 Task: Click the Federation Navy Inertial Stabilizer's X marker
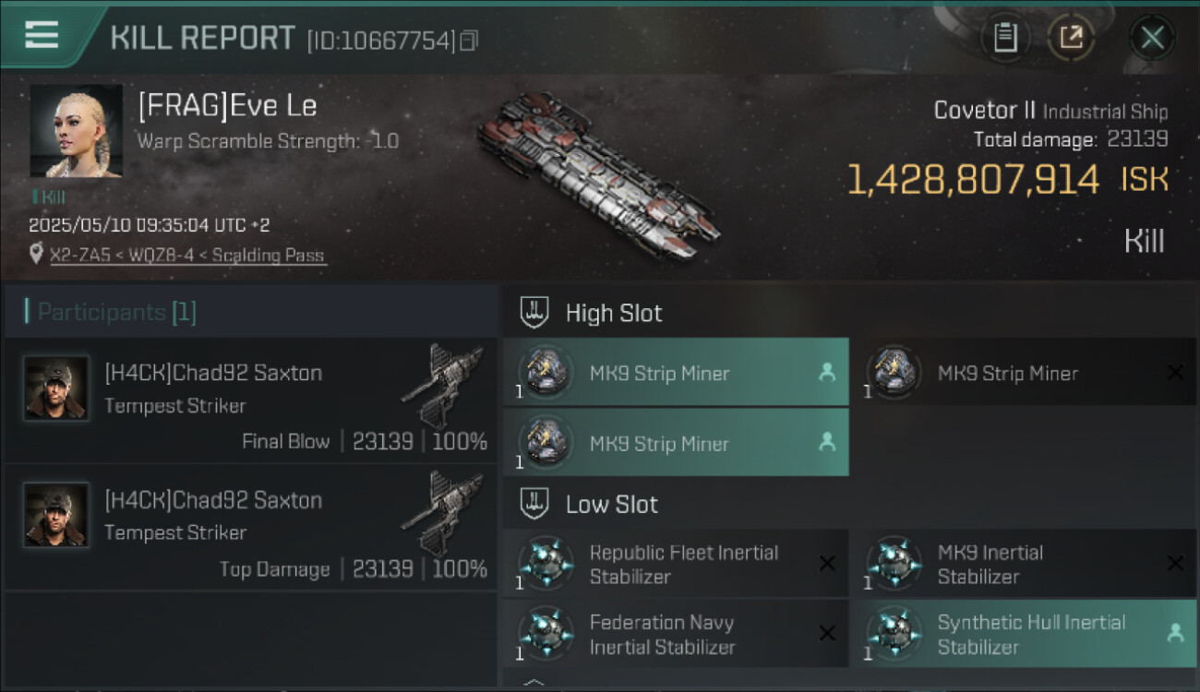[827, 633]
